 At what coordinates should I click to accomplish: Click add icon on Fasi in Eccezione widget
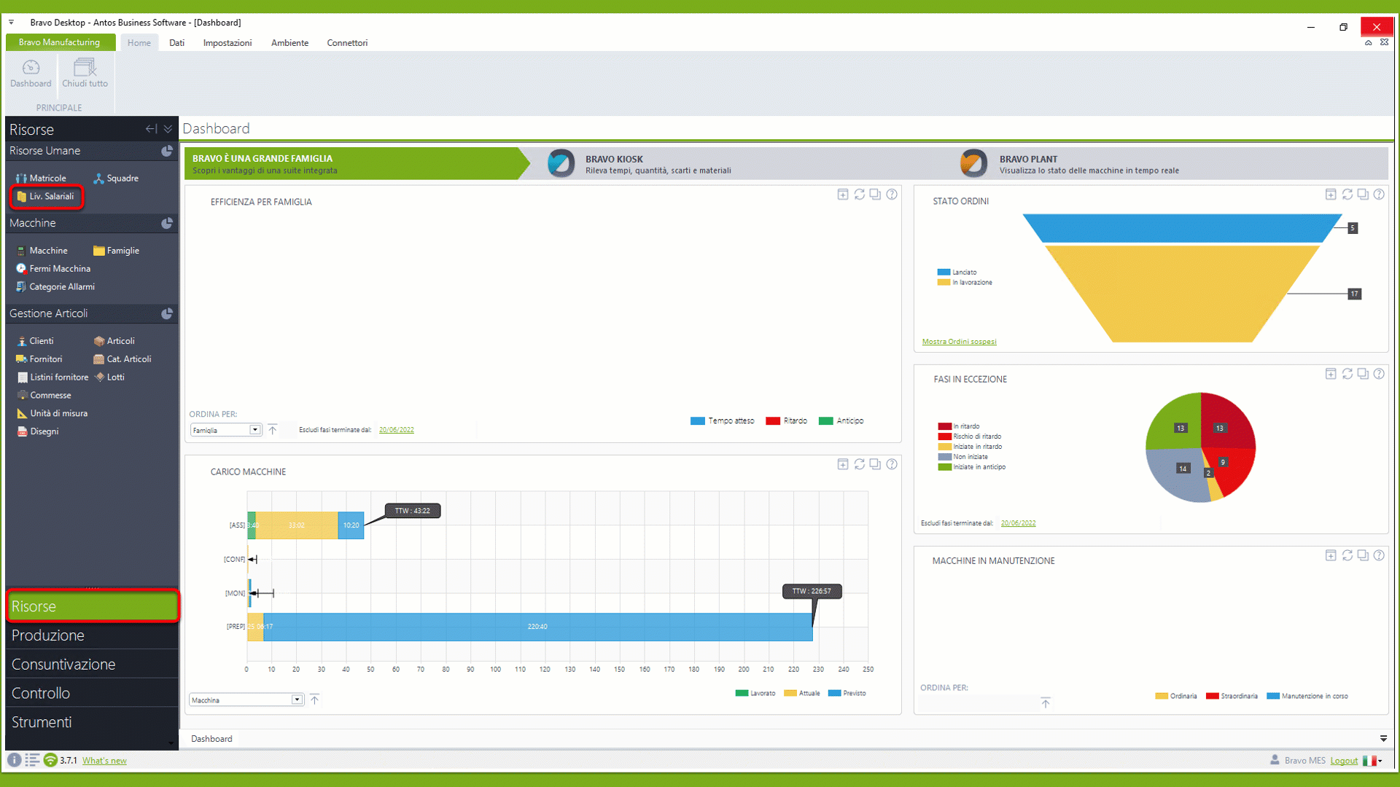(1331, 374)
